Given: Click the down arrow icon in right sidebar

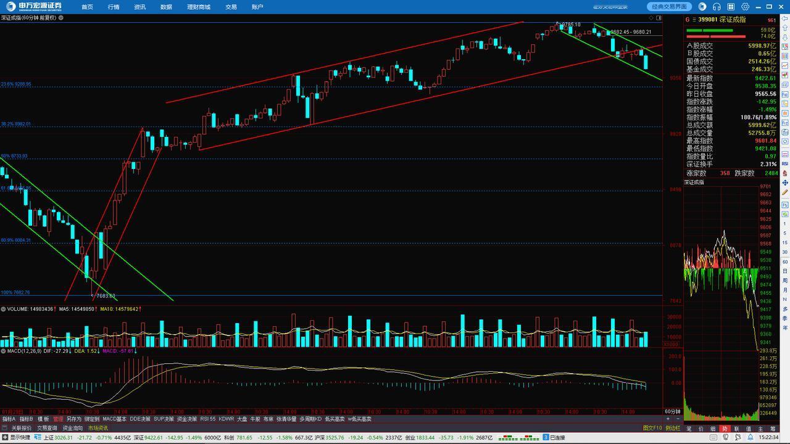Looking at the screenshot, I should click(784, 36).
